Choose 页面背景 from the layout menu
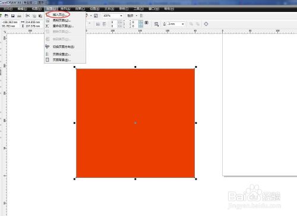The height and width of the screenshot is (216, 297). 65,60
